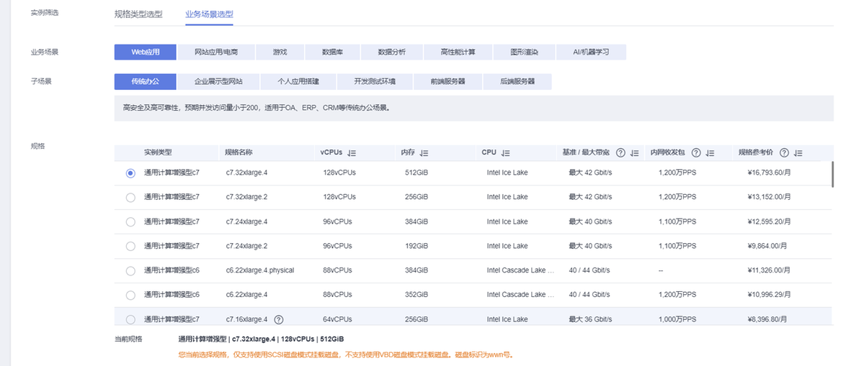This screenshot has width=864, height=366.
Task: Choose 游戏 business scenario
Action: (280, 52)
